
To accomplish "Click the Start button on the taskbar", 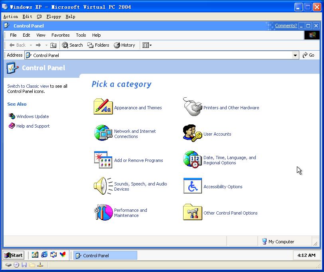I will coord(14,255).
